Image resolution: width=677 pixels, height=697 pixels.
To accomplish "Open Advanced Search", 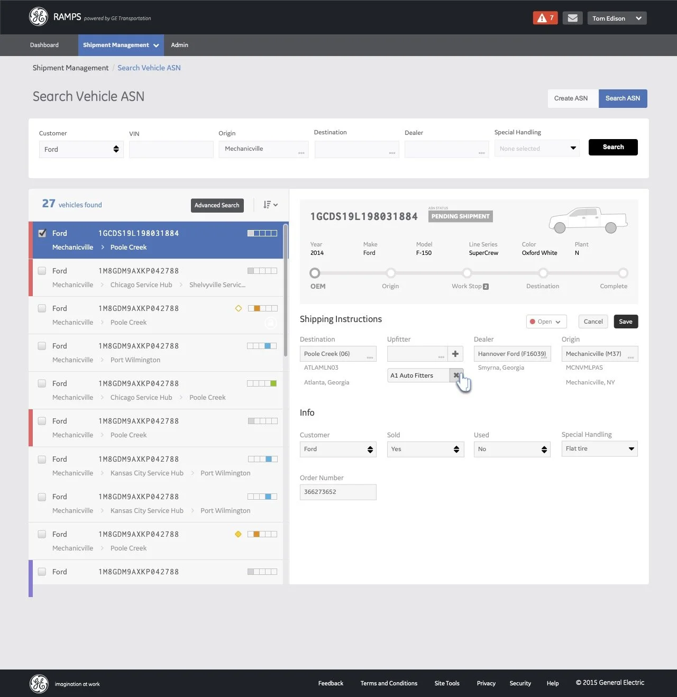I will pyautogui.click(x=217, y=205).
